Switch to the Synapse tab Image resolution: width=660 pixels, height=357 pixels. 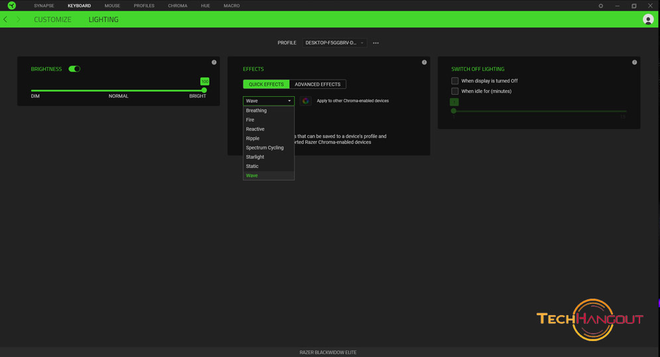click(x=44, y=6)
